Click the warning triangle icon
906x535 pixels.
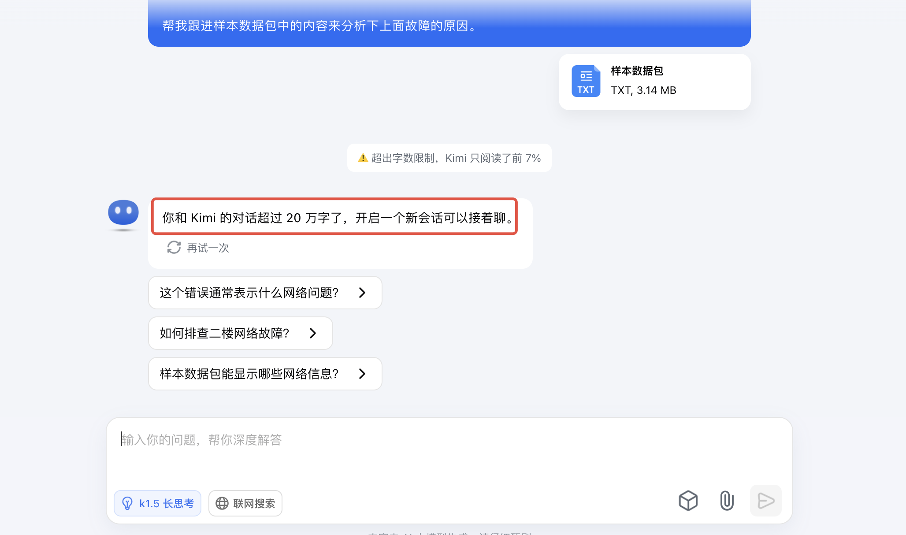click(363, 158)
